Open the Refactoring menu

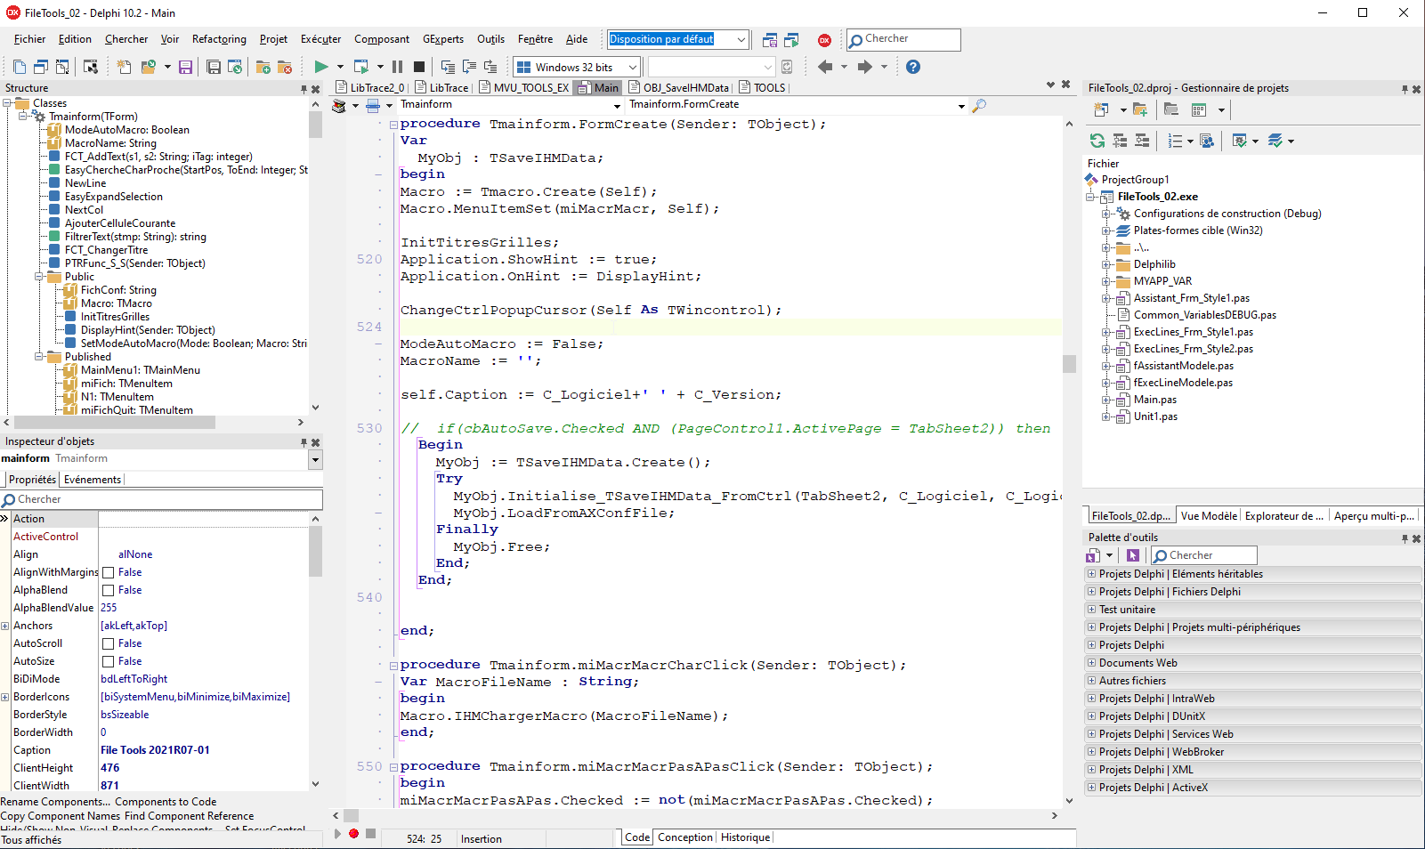point(219,39)
